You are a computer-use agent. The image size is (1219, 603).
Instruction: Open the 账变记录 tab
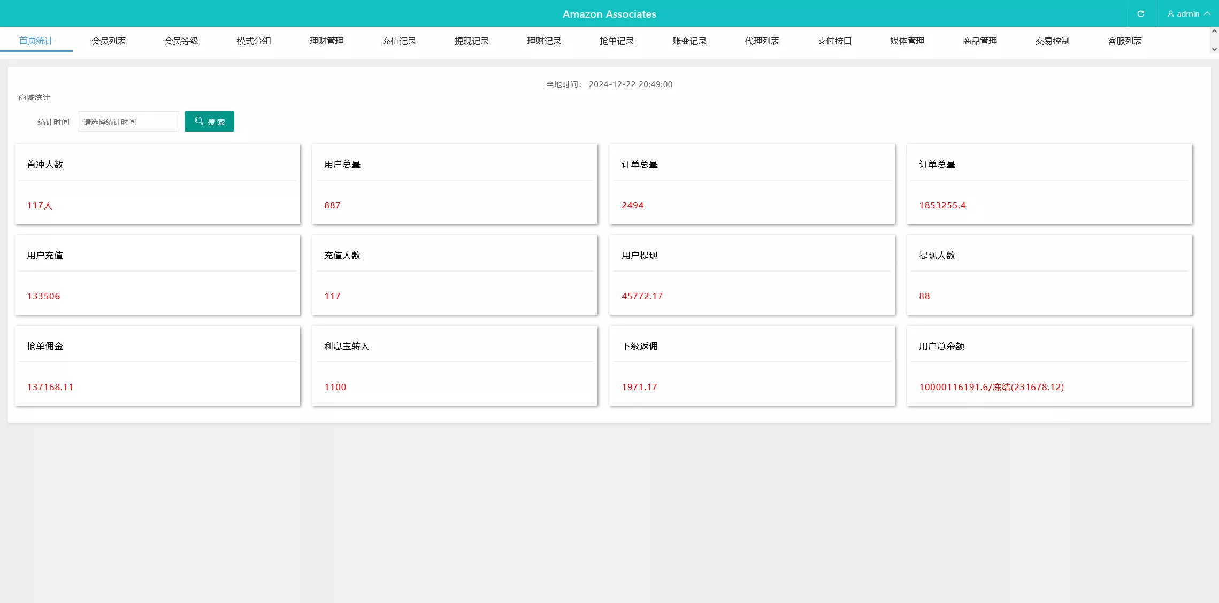pos(689,41)
